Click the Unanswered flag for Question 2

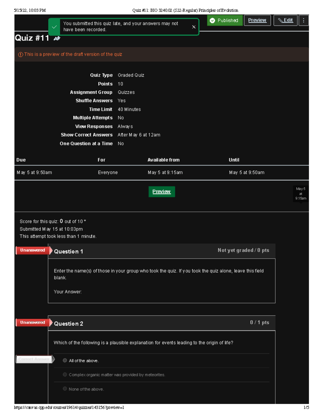(x=33, y=322)
